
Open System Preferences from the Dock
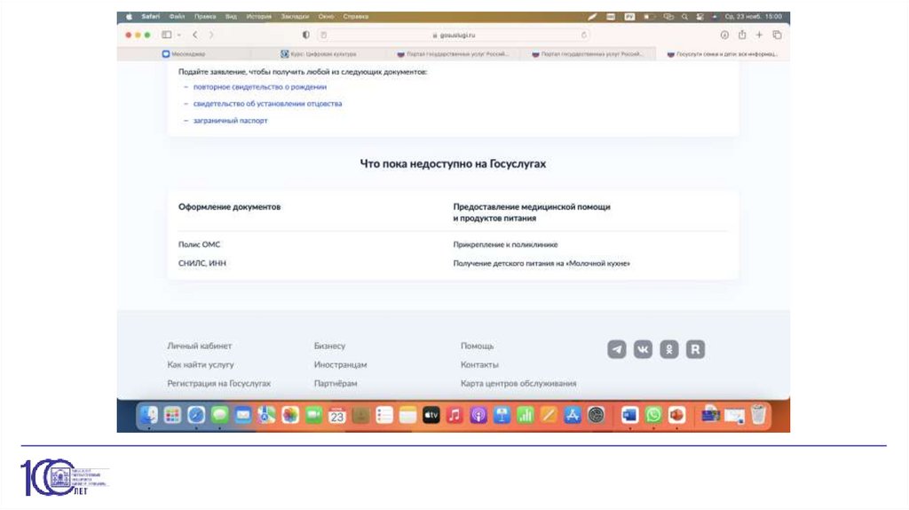[596, 416]
